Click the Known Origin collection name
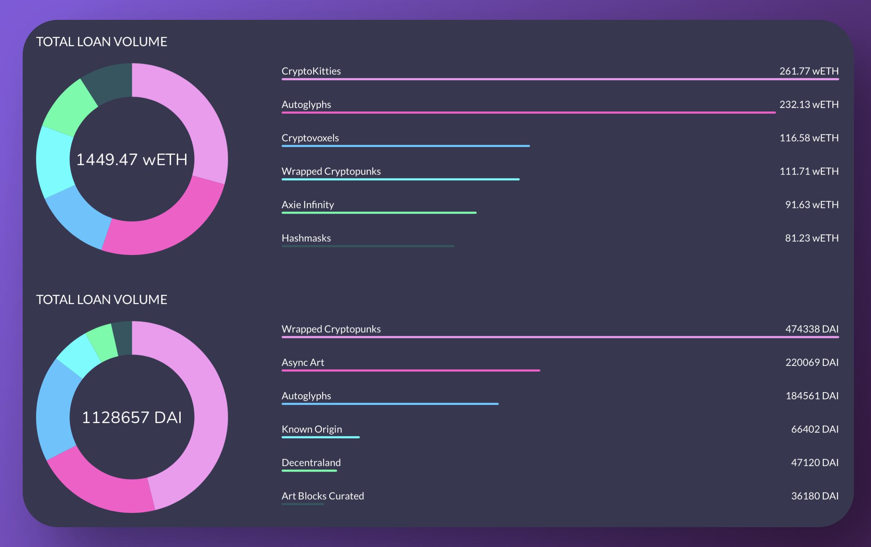Image resolution: width=871 pixels, height=547 pixels. 311,429
